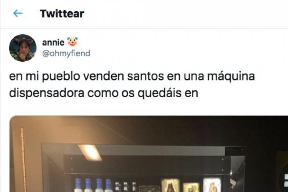Viewport: 288px width, 192px height.
Task: Select the word dispensadora in tweet
Action: click(47, 93)
